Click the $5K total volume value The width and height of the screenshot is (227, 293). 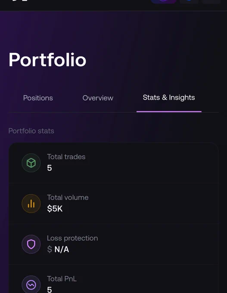pyautogui.click(x=55, y=209)
